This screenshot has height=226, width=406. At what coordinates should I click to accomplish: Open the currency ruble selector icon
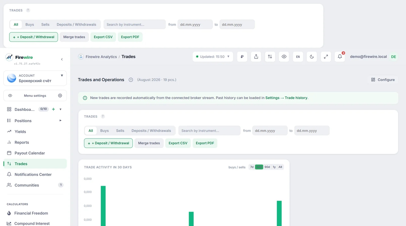(x=242, y=57)
